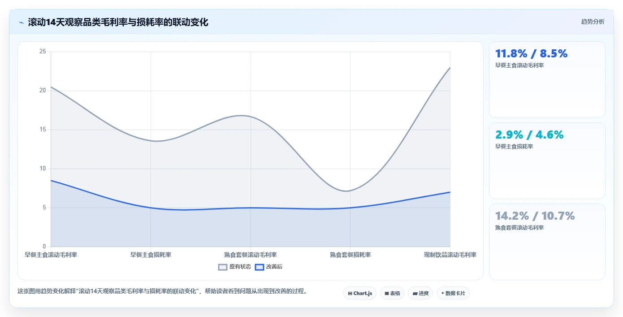
Task: Open the 2.9% / 4.6% stat card
Action: click(x=547, y=161)
